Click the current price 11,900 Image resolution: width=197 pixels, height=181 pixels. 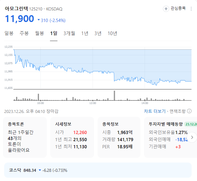click(19, 19)
